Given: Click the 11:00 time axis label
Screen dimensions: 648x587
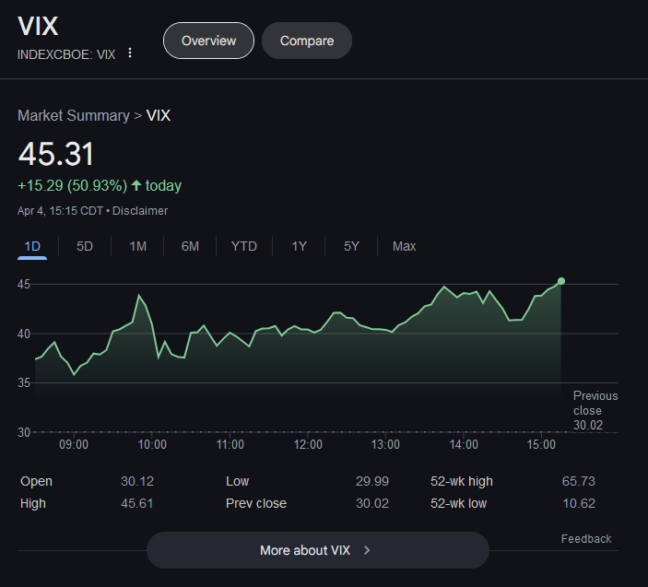Looking at the screenshot, I should coord(230,444).
